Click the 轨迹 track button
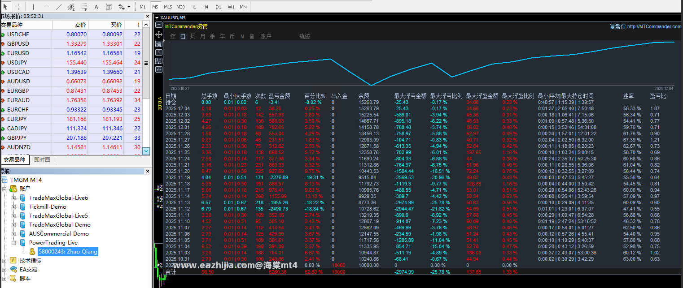The height and width of the screenshot is (288, 683). point(305,36)
